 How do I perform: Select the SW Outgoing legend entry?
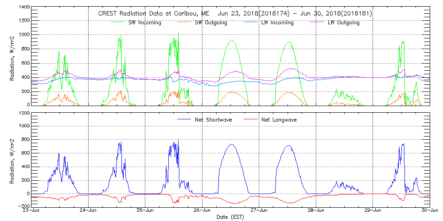pos(211,23)
